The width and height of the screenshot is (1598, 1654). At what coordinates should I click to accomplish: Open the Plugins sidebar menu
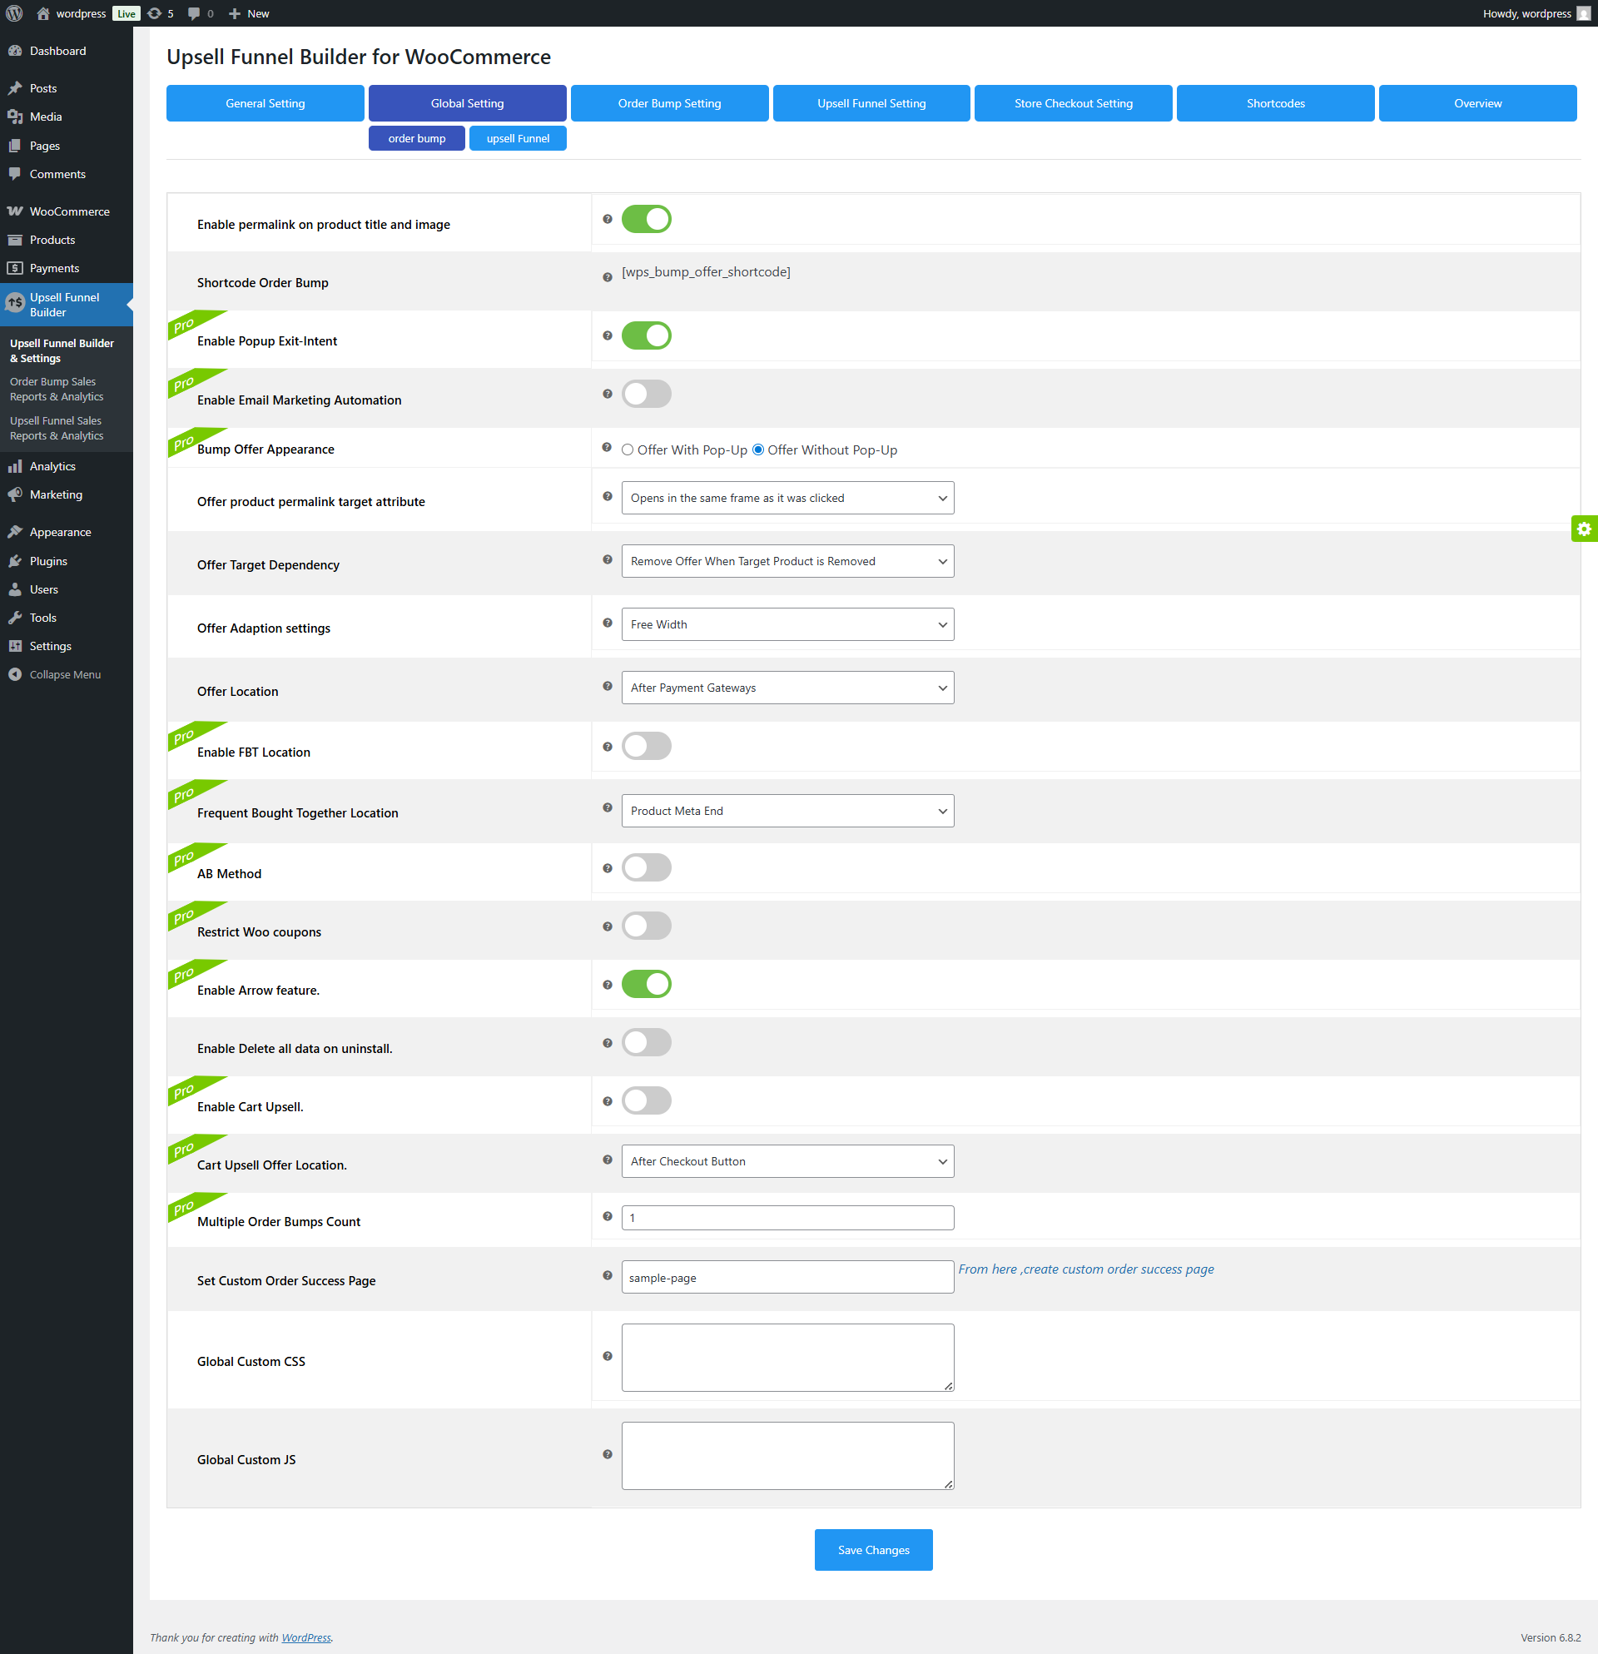pyautogui.click(x=48, y=561)
